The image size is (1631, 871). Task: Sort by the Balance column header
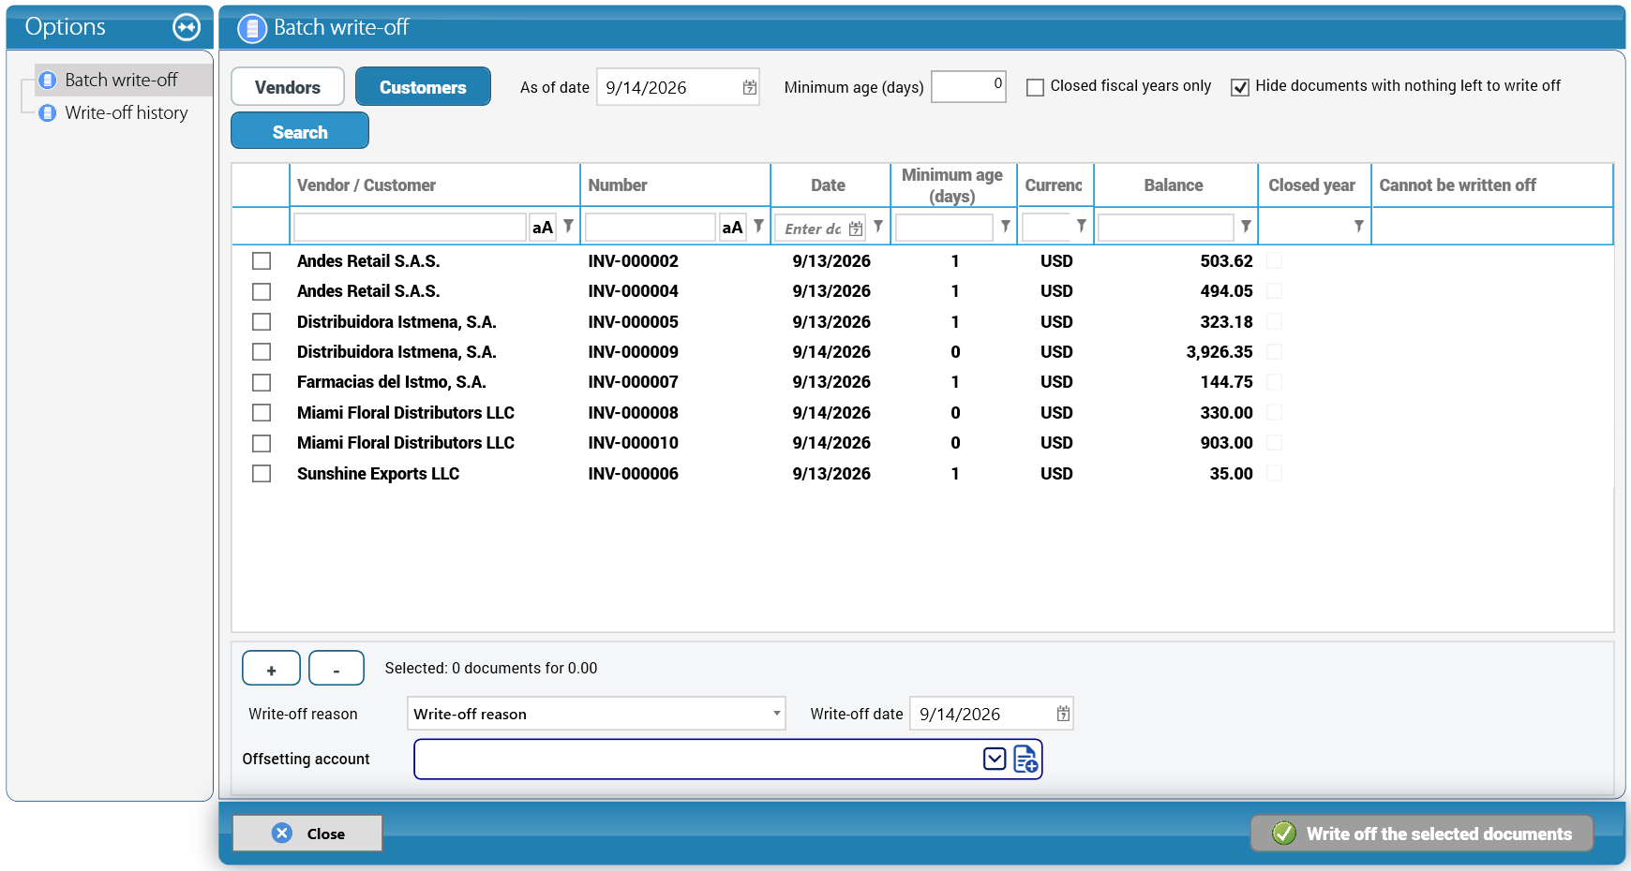point(1174,185)
